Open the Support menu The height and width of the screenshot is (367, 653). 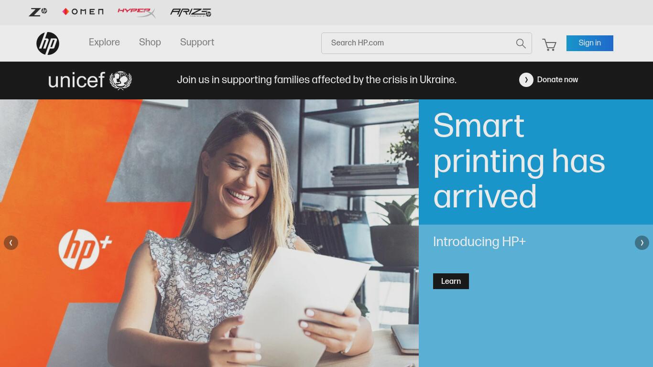(197, 42)
